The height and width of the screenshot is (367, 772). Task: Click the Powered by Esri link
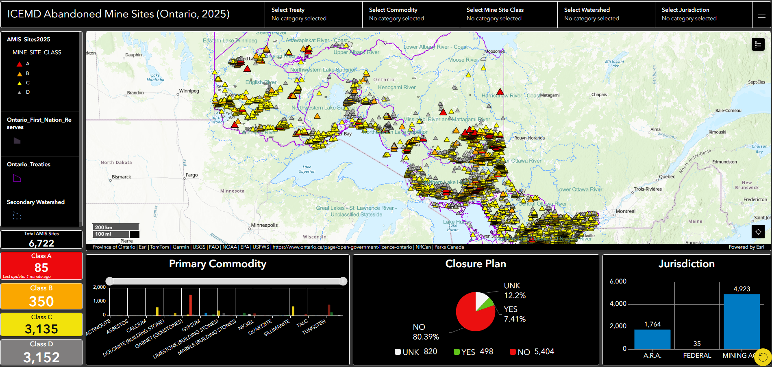click(x=747, y=247)
